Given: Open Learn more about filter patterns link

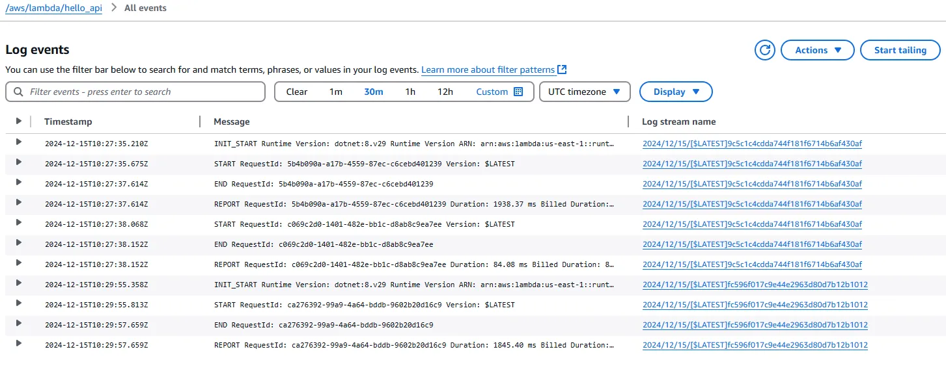Looking at the screenshot, I should pyautogui.click(x=488, y=70).
